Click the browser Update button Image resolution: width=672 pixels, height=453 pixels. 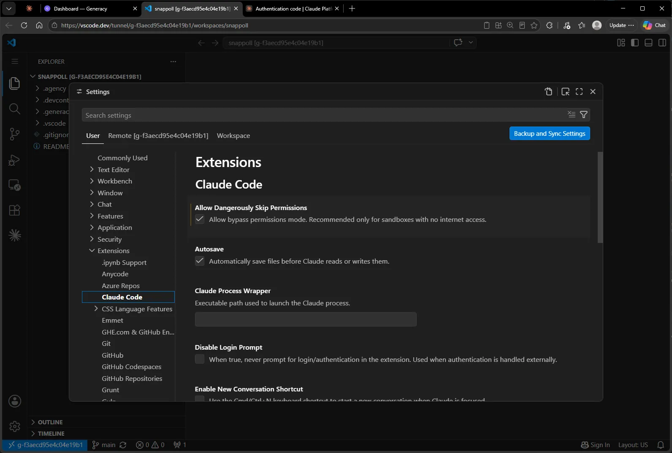point(621,25)
